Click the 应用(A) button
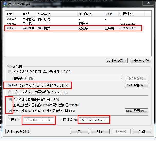The image size is (156, 141). pos(121,131)
